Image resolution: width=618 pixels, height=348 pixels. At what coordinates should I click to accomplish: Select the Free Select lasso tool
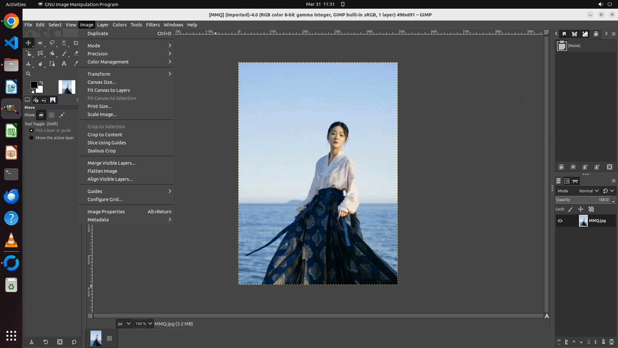[52, 43]
